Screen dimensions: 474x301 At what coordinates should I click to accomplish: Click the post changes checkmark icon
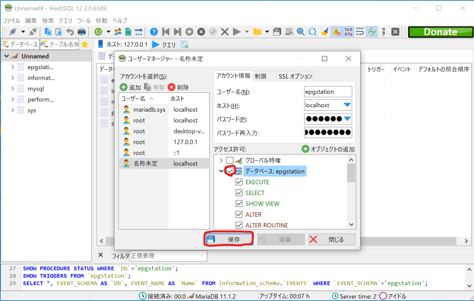(213, 32)
